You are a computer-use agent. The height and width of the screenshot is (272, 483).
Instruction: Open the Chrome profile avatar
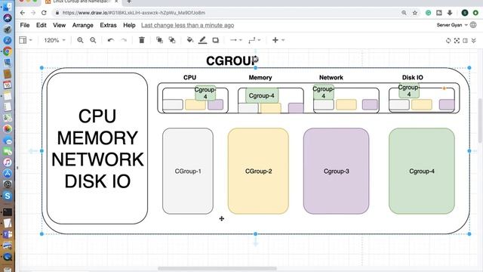[x=465, y=13]
